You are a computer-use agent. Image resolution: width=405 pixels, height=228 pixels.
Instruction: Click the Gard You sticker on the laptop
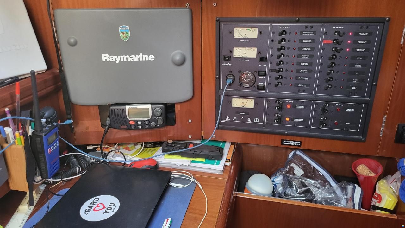[x=99, y=208]
